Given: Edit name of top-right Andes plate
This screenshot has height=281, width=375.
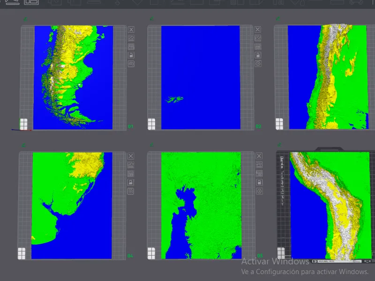Looking at the screenshot, I should pyautogui.click(x=277, y=19).
